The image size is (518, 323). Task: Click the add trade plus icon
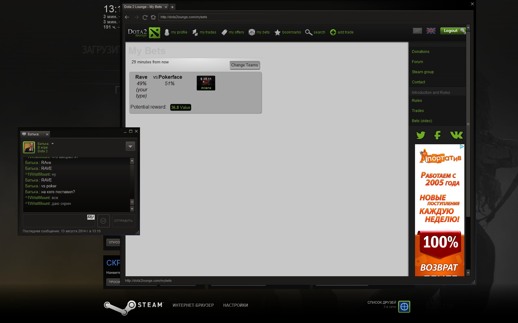tap(333, 32)
